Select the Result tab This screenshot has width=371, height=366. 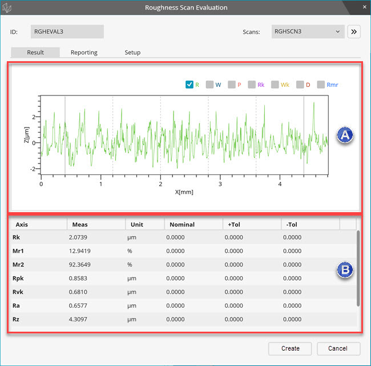click(x=35, y=52)
